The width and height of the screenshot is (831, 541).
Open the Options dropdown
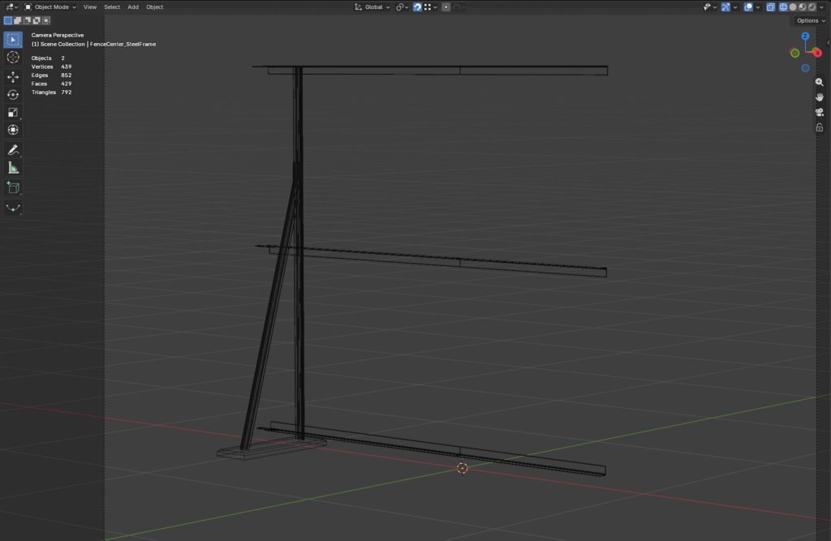pyautogui.click(x=811, y=20)
